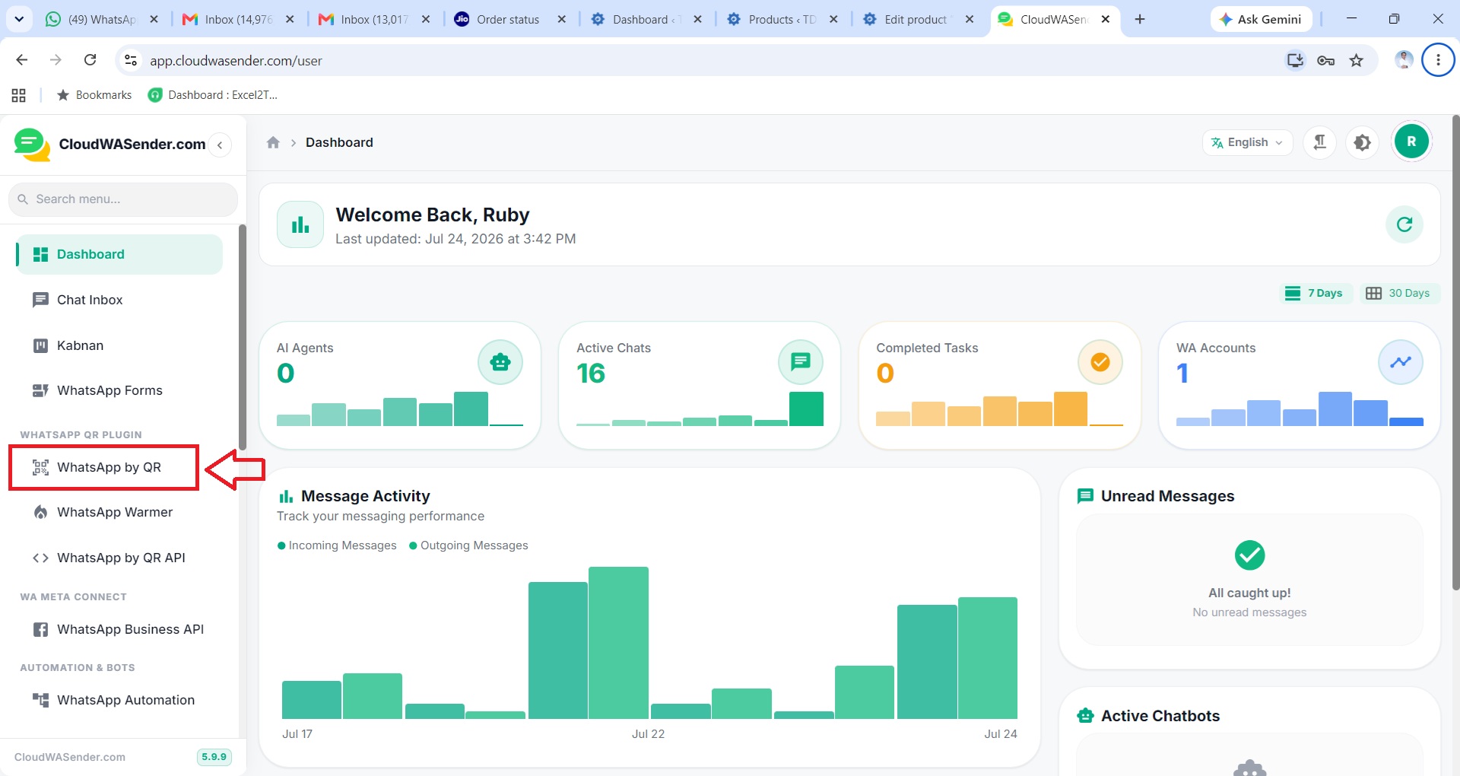Click the Active Chats message icon

click(x=800, y=362)
